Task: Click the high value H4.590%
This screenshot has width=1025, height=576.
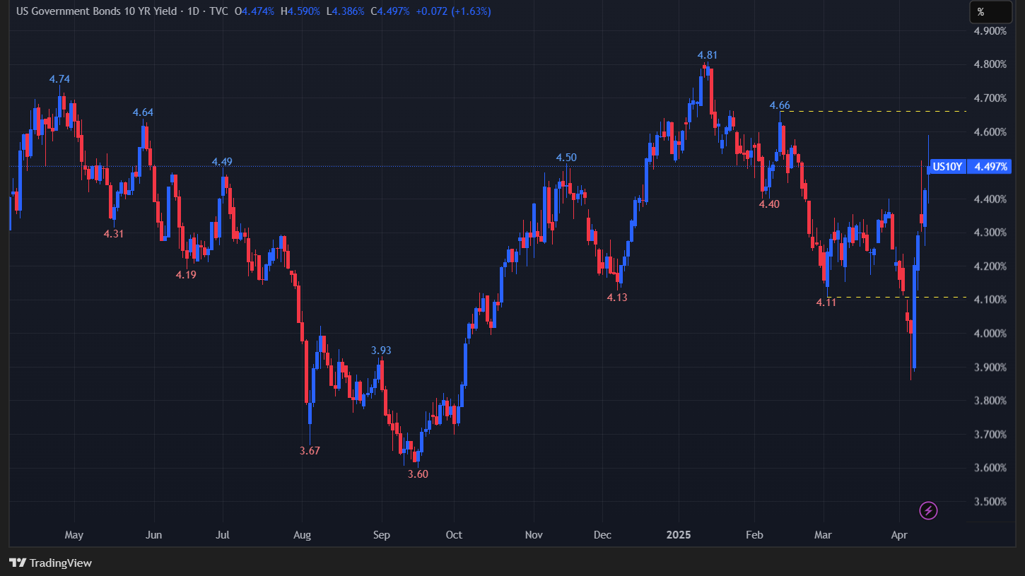Action: coord(300,12)
